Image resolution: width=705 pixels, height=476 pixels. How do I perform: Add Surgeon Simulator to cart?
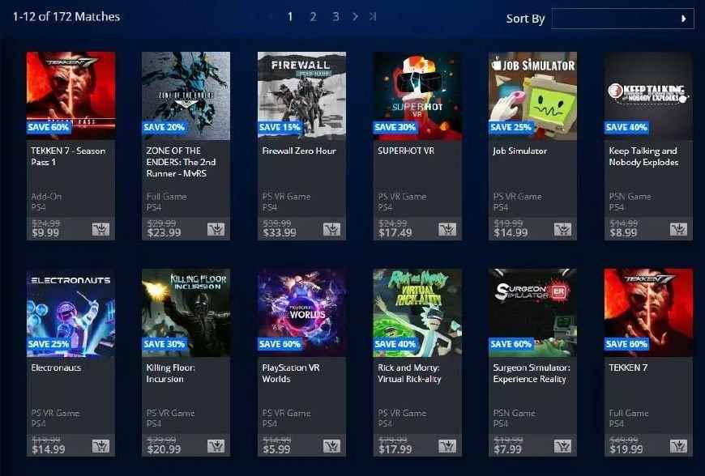coord(563,446)
